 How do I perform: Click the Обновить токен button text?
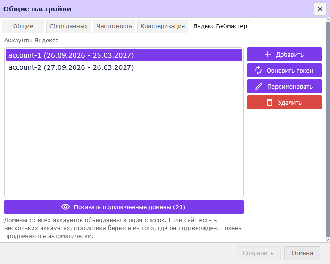pyautogui.click(x=290, y=71)
